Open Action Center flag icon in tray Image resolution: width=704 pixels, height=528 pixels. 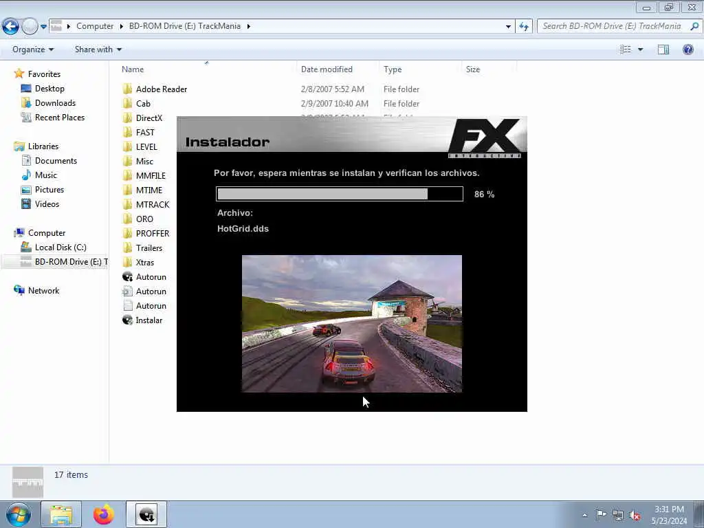tap(601, 515)
